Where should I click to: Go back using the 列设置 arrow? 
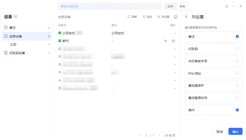pos(186,17)
